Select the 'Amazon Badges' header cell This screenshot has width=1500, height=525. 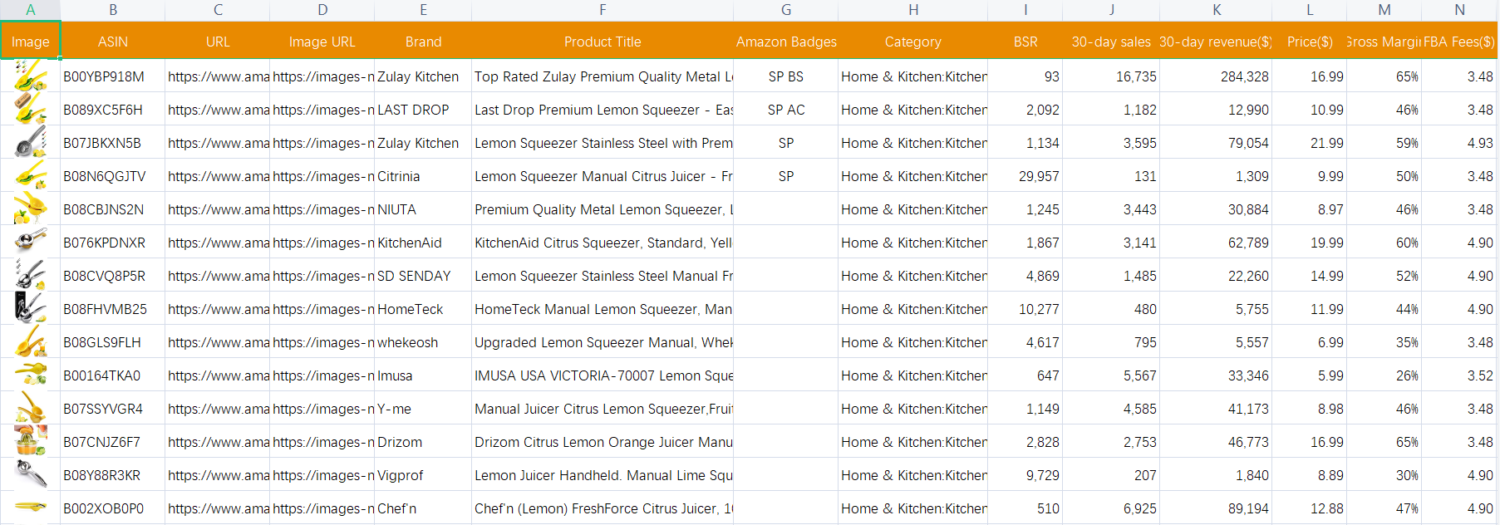(785, 42)
